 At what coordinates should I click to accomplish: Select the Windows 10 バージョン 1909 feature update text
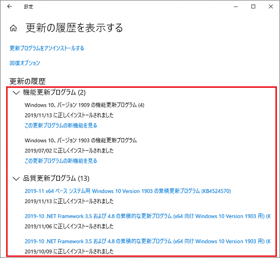pos(85,105)
